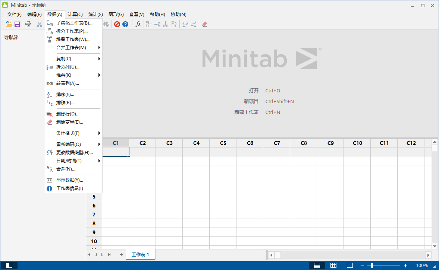Screen dimensions: 439x270
Task: Toggle the worksheet-only view in status bar
Action: (x=333, y=265)
